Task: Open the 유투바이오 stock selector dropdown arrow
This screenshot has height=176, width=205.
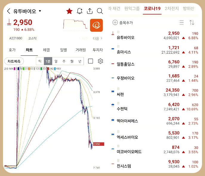Action: 40,11
